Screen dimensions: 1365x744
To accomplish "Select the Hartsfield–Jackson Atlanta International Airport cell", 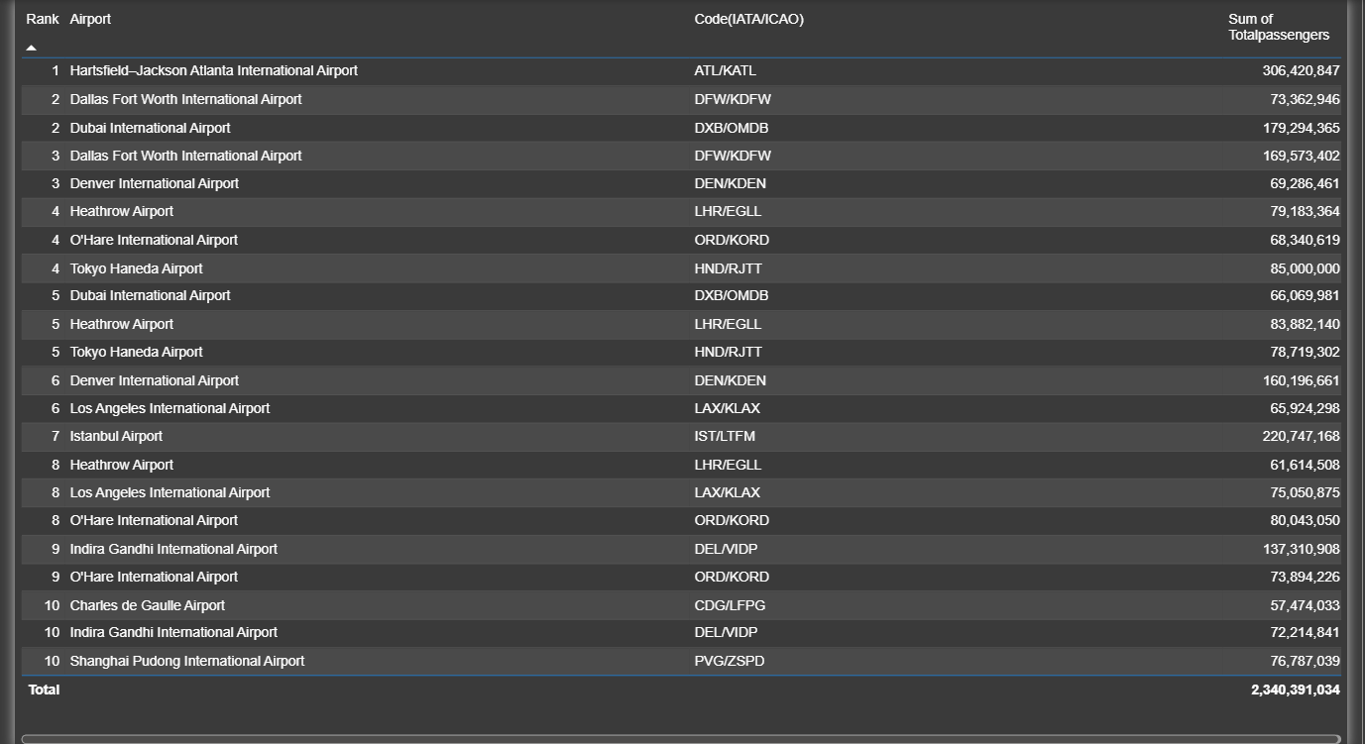I will (213, 71).
